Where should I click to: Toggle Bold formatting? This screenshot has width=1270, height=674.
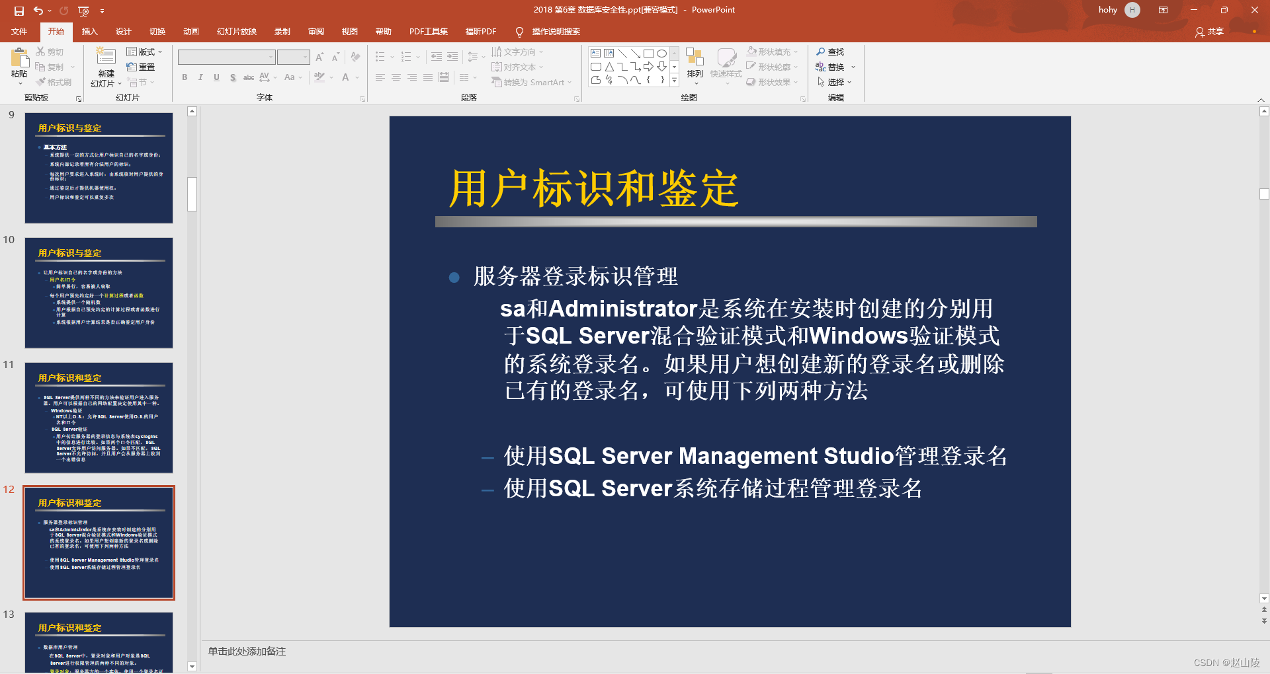click(185, 77)
